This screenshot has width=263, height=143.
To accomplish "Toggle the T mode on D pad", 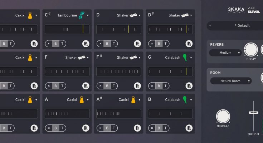I will (113, 44).
